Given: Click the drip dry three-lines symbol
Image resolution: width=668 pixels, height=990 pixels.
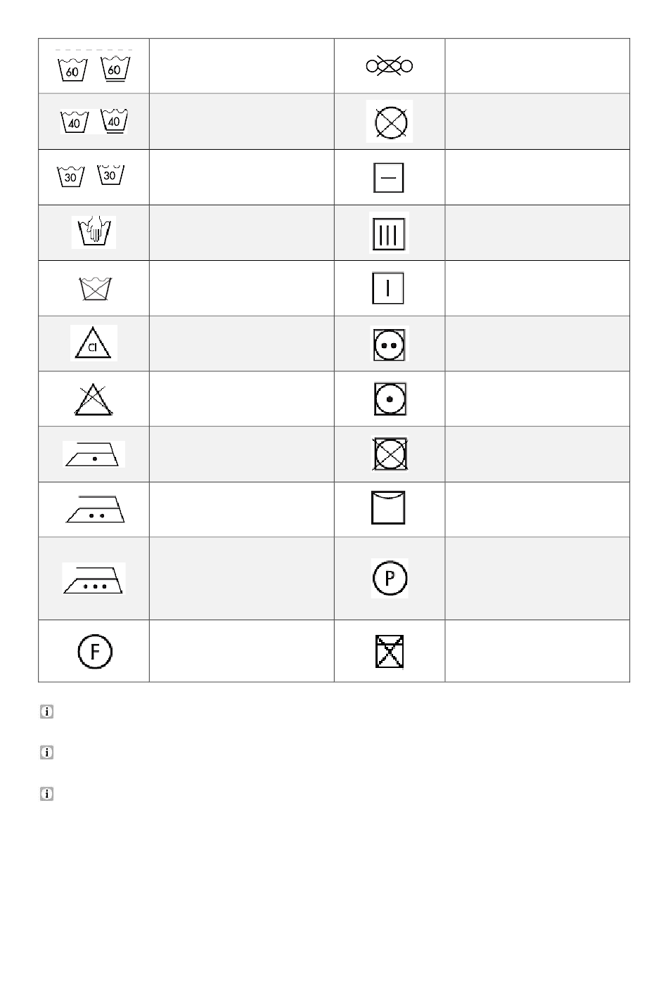Looking at the screenshot, I should click(389, 233).
